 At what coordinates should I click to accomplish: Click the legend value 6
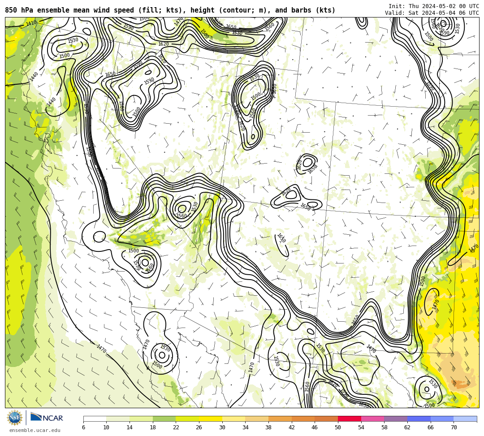83,427
